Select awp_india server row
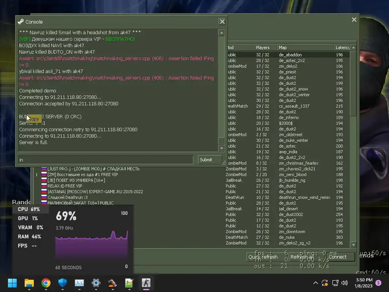Viewport: 389px width, 292px height. 289,152
